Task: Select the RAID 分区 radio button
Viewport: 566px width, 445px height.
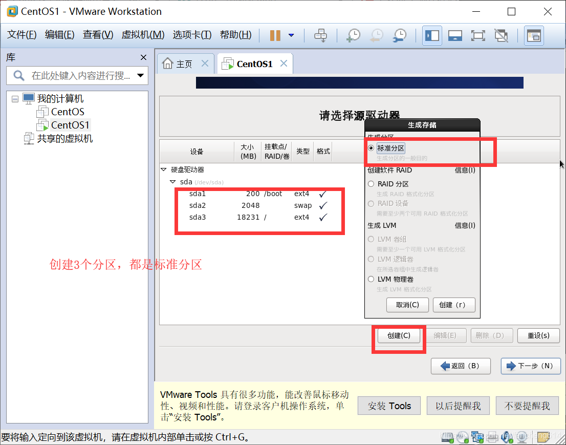Action: (x=371, y=184)
